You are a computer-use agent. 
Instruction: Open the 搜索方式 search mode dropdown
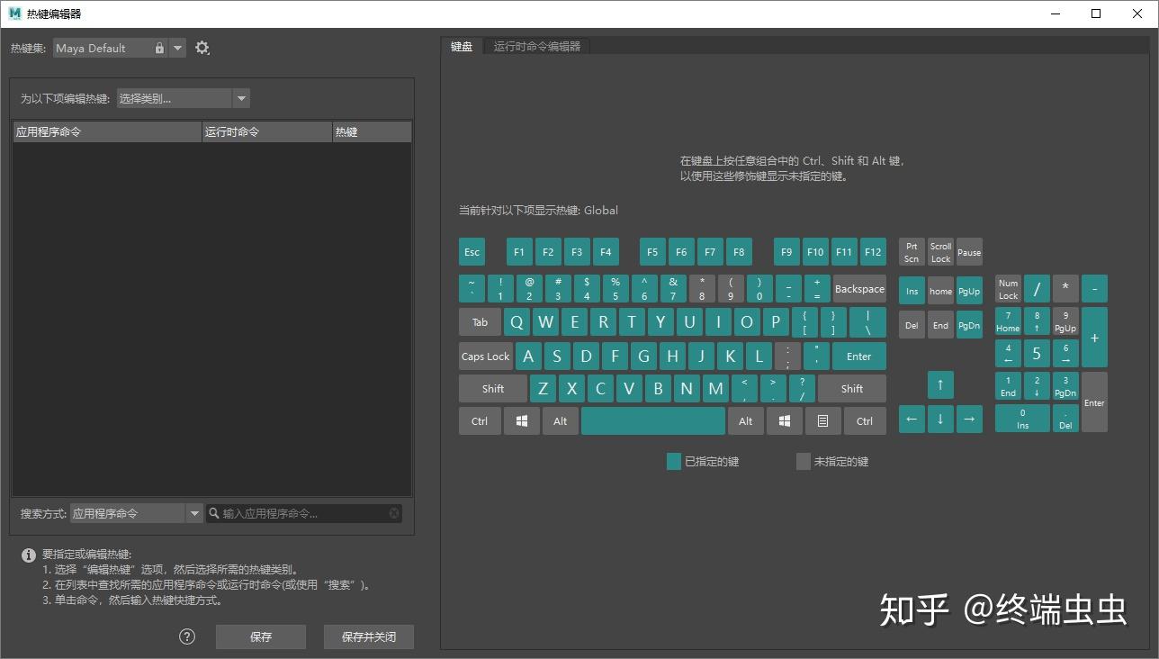[194, 512]
